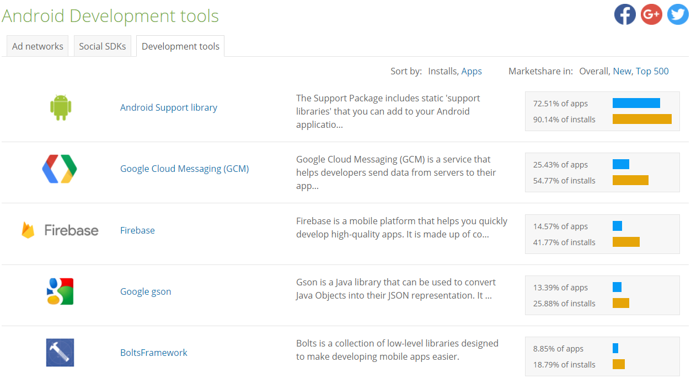Click the Bolts low-level libraries description
This screenshot has width=691, height=384.
tap(397, 350)
